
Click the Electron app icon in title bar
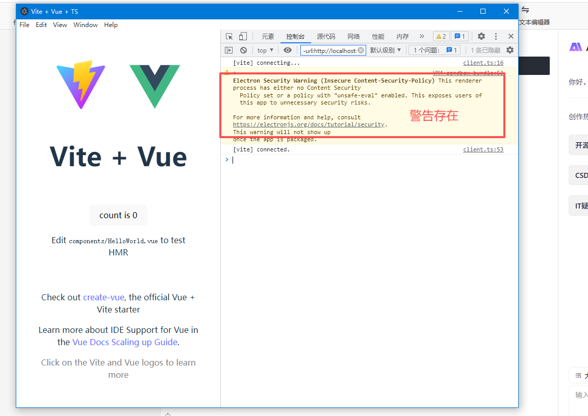24,11
